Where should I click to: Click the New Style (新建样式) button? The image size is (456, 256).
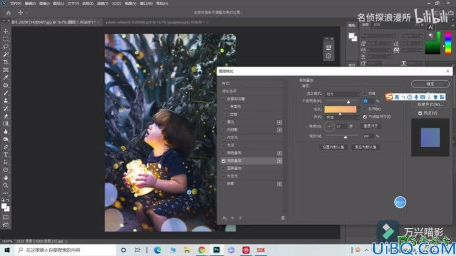430,104
